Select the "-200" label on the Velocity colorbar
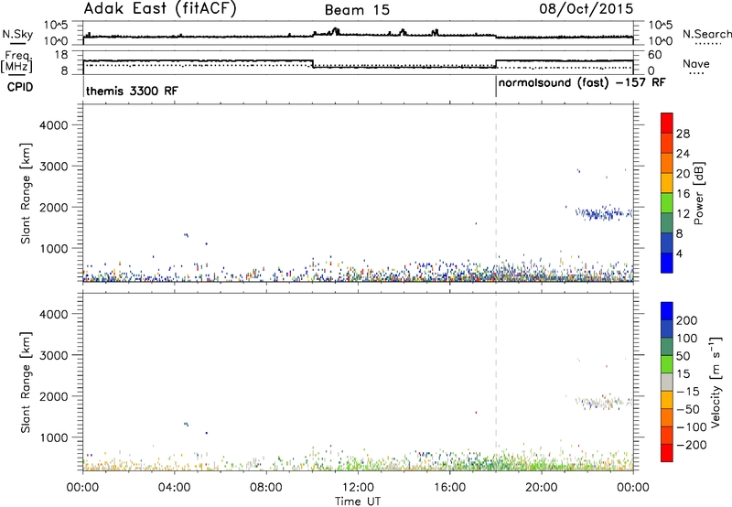 coord(691,445)
